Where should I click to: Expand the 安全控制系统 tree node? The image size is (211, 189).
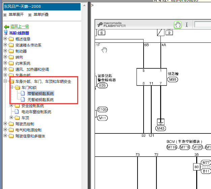pyautogui.click(x=11, y=105)
